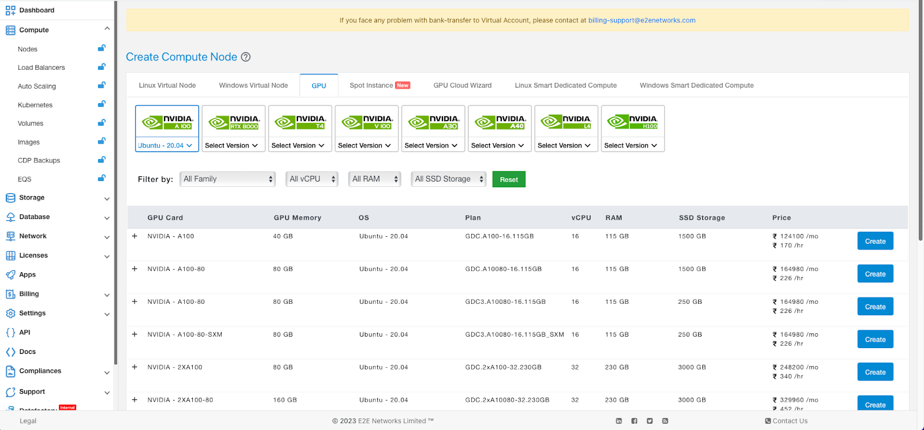Create the GDC3.A10080-16.115GB_SXM plan node
Viewport: 924px width, 430px height.
point(875,340)
